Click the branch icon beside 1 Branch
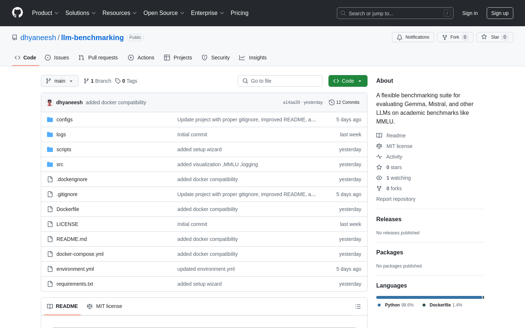This screenshot has width=525, height=328. tap(86, 81)
